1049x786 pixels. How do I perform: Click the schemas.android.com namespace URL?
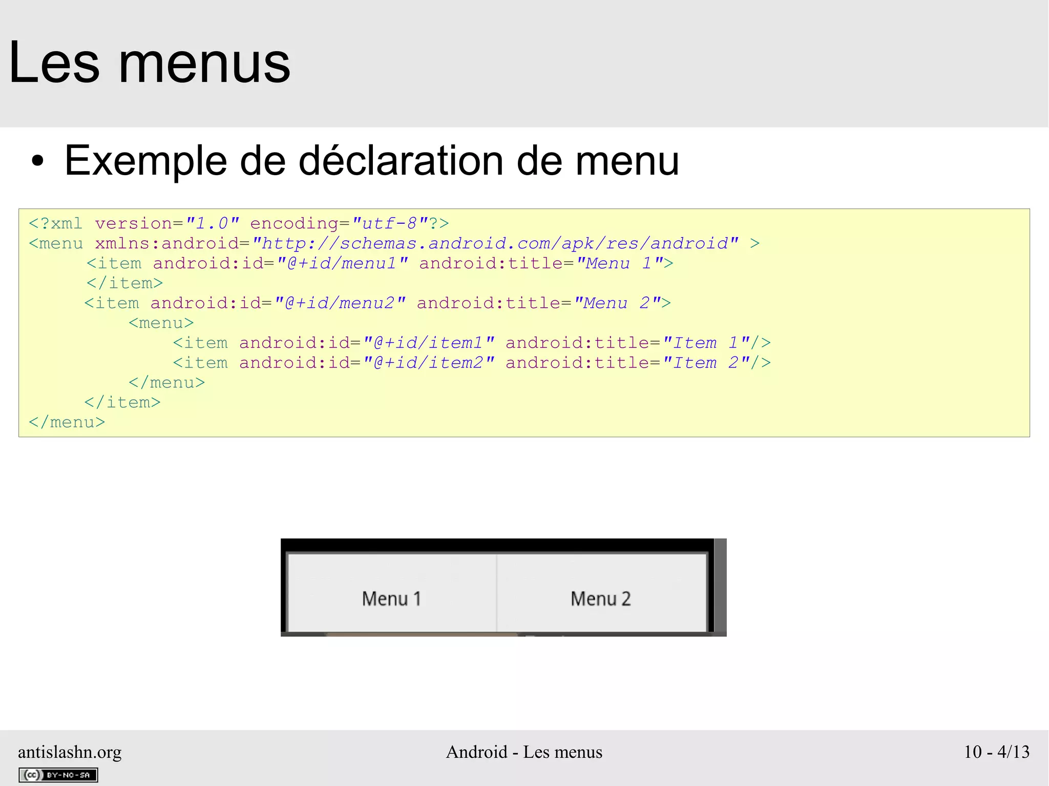pyautogui.click(x=495, y=243)
